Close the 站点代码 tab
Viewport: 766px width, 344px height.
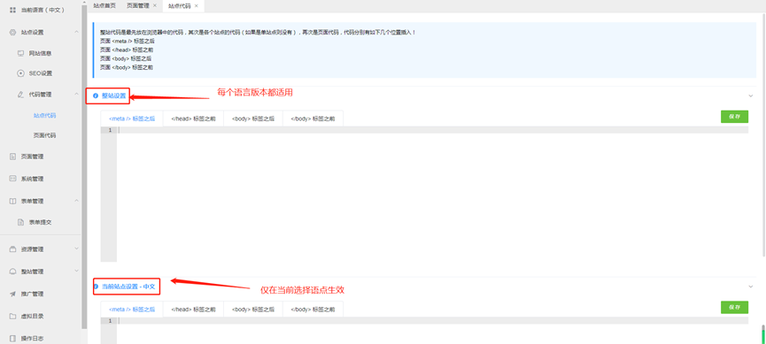point(197,5)
